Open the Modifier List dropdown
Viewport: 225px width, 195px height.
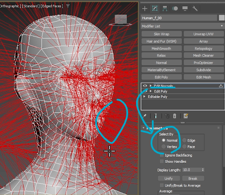[x=182, y=26]
